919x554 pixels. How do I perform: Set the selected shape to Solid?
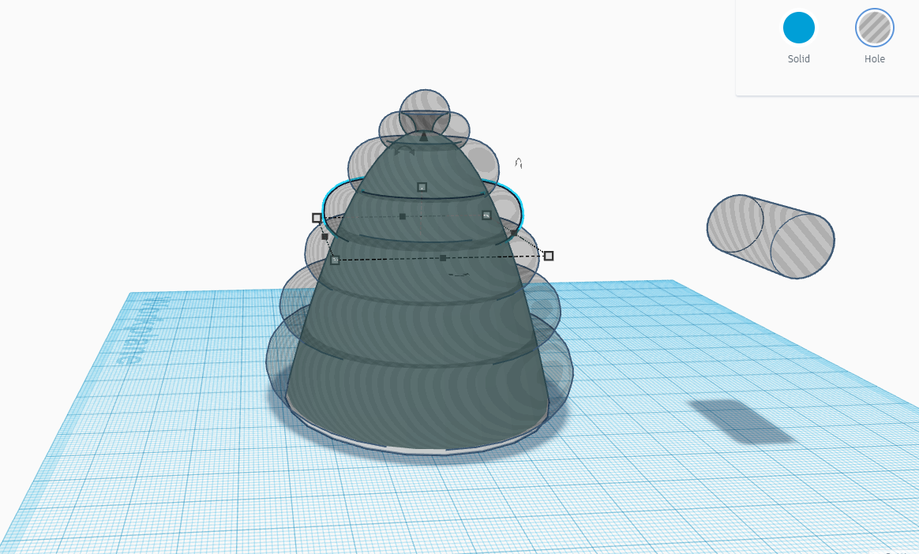click(798, 28)
